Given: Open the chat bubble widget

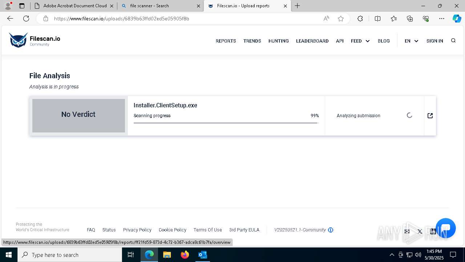Looking at the screenshot, I should point(445,228).
